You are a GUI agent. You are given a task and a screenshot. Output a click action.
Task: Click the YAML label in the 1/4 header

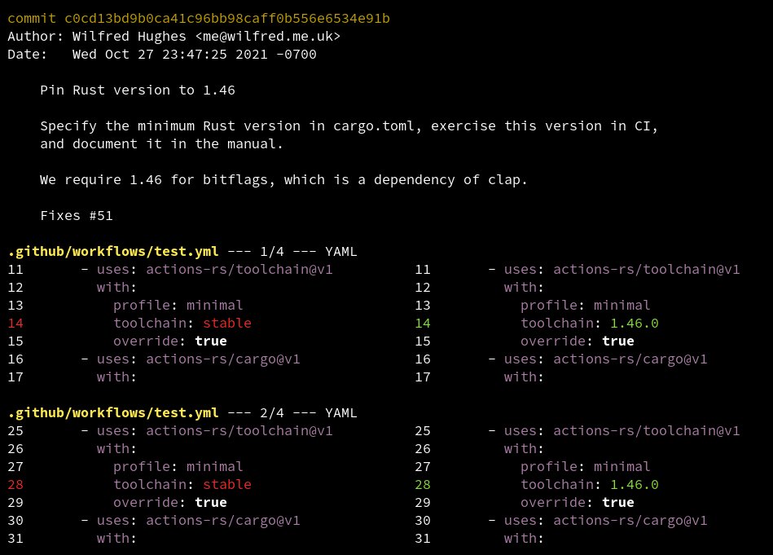pos(341,252)
